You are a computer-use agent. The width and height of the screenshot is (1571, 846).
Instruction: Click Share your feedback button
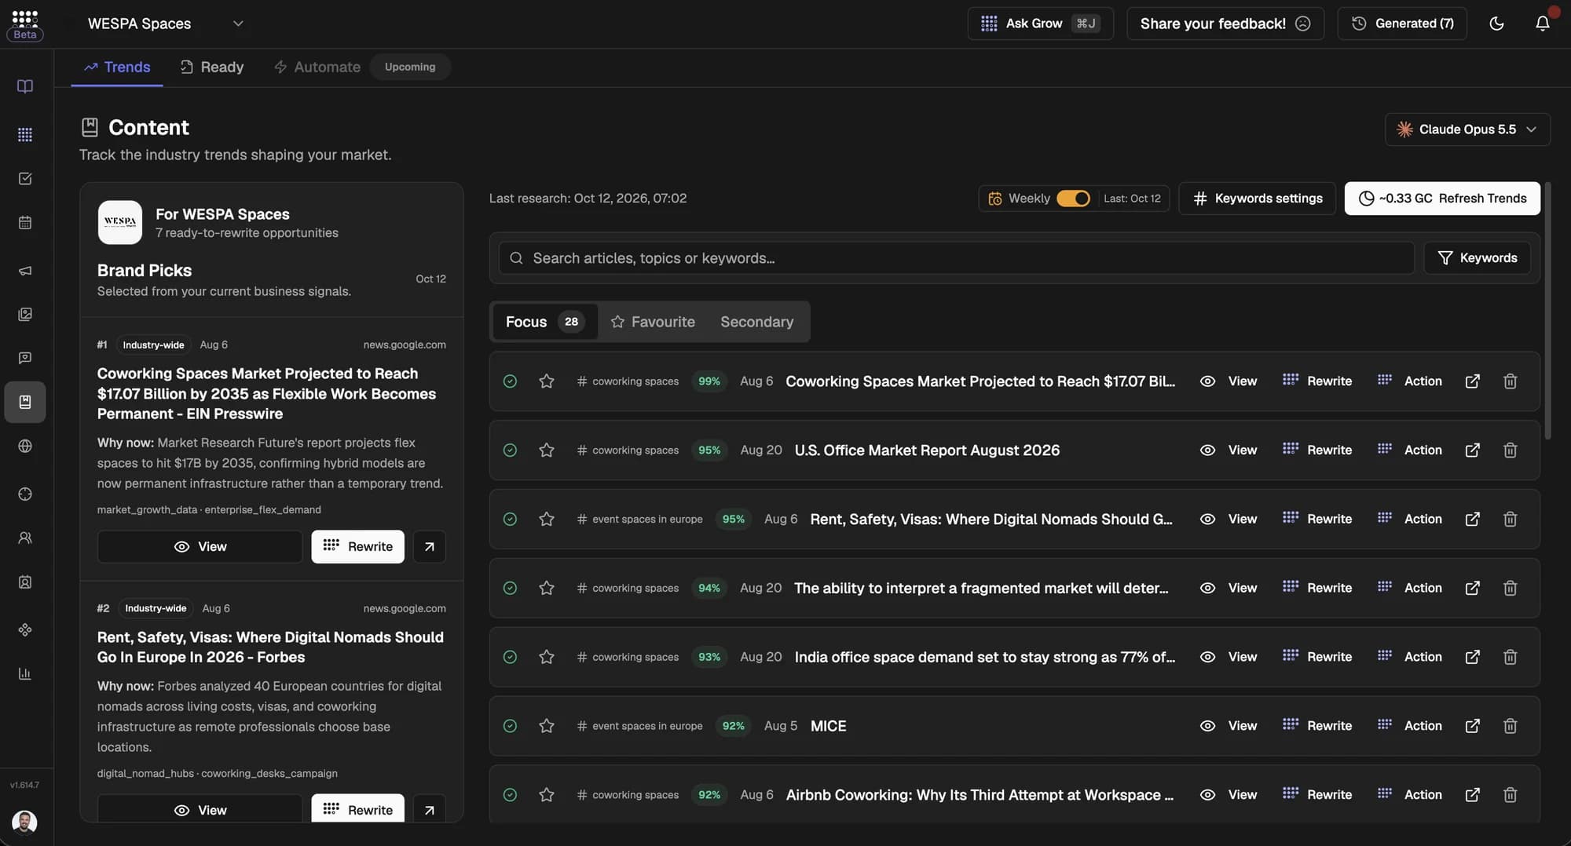1225,24
